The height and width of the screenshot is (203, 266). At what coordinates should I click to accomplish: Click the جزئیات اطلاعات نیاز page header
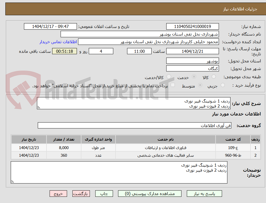(240, 9)
